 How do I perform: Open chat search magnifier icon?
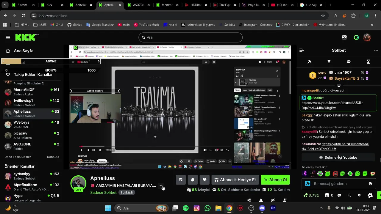pyautogui.click(x=349, y=195)
